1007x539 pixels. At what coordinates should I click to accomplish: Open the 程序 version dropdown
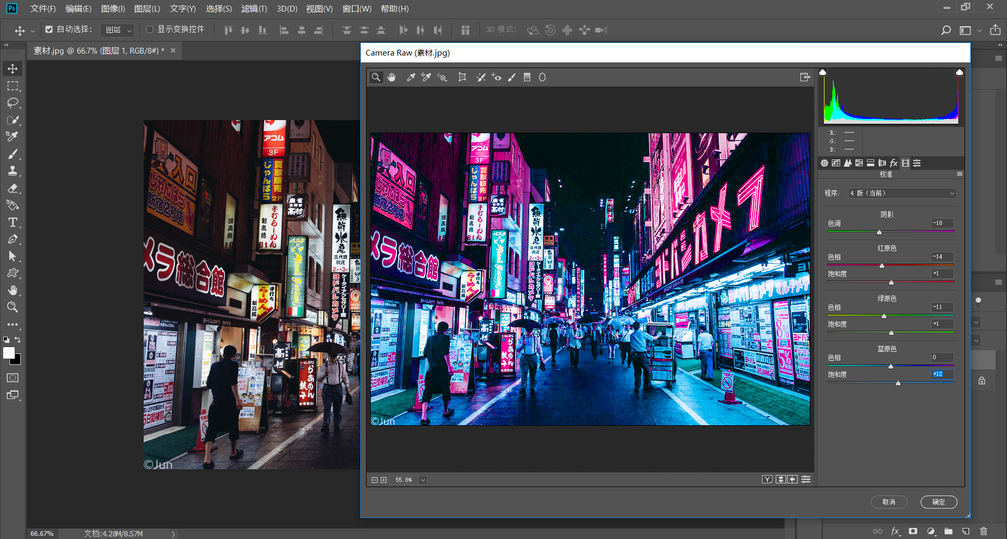click(x=902, y=193)
